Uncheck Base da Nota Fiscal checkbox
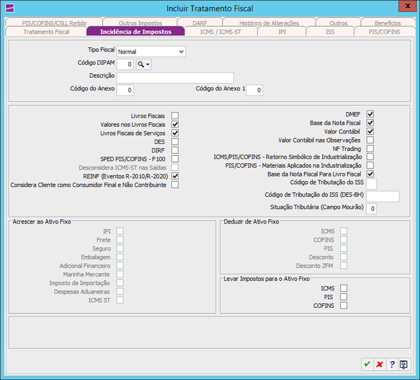 (370, 123)
